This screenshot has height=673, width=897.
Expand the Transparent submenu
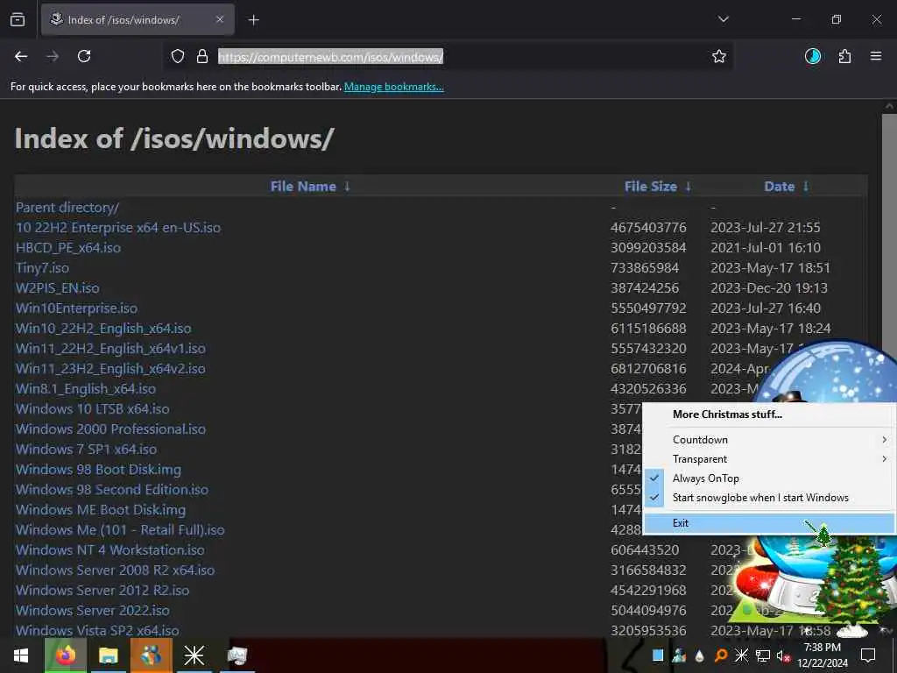point(769,459)
